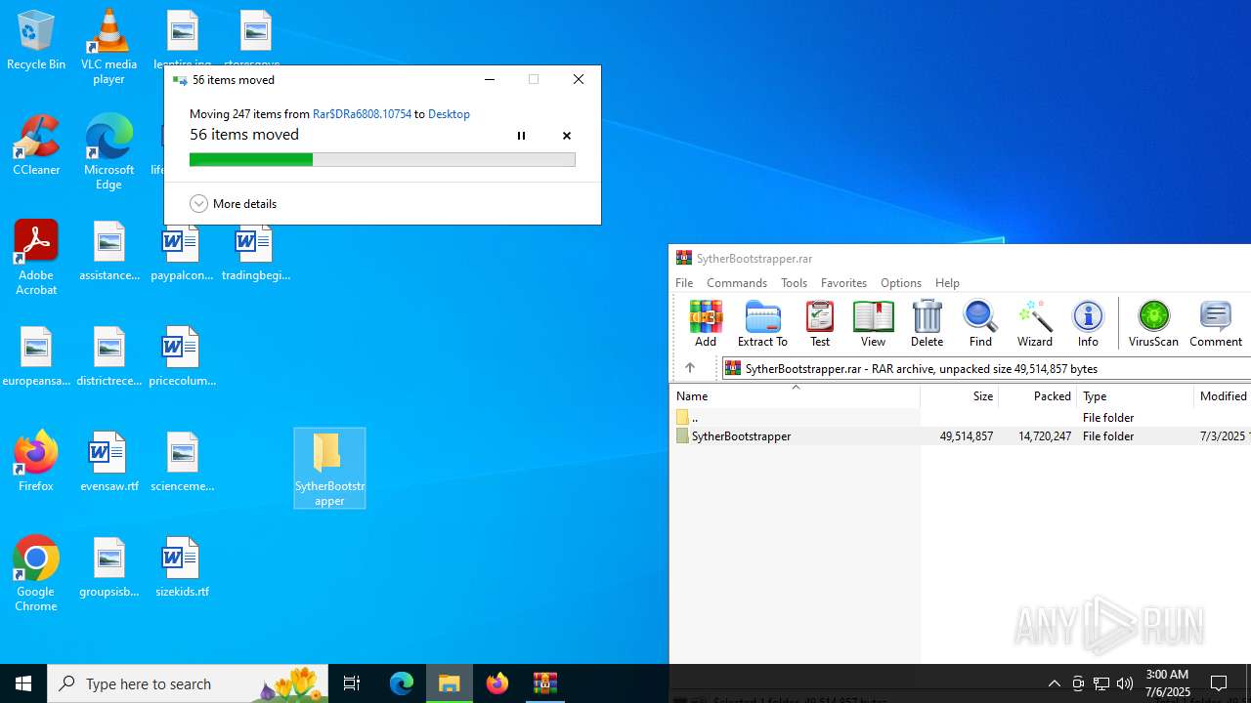This screenshot has width=1251, height=703.
Task: Select Adobe Acrobat desktop shortcut
Action: (36, 258)
